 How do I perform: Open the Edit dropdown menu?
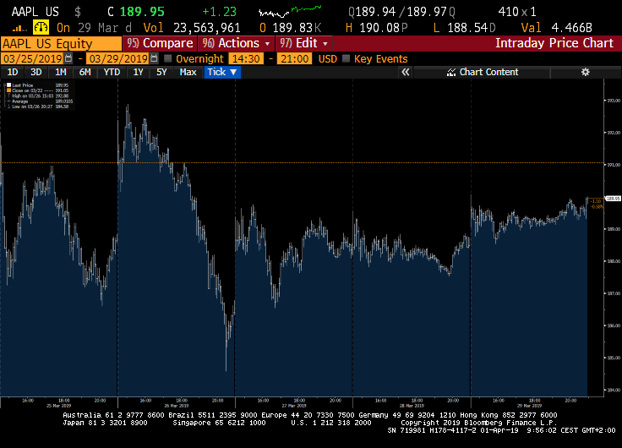point(304,43)
